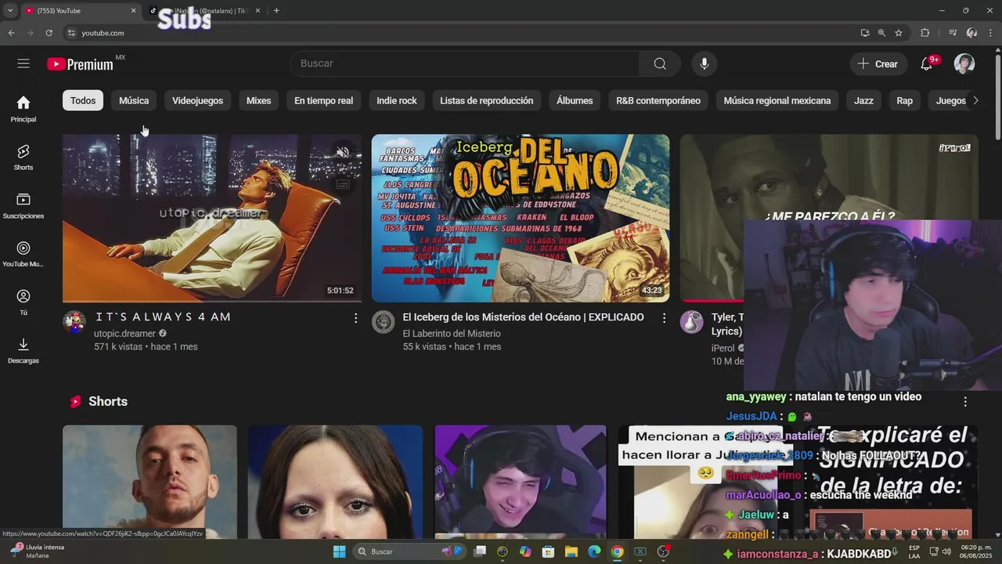The width and height of the screenshot is (1002, 564).
Task: Select Música regional mexicana chip
Action: 777,100
